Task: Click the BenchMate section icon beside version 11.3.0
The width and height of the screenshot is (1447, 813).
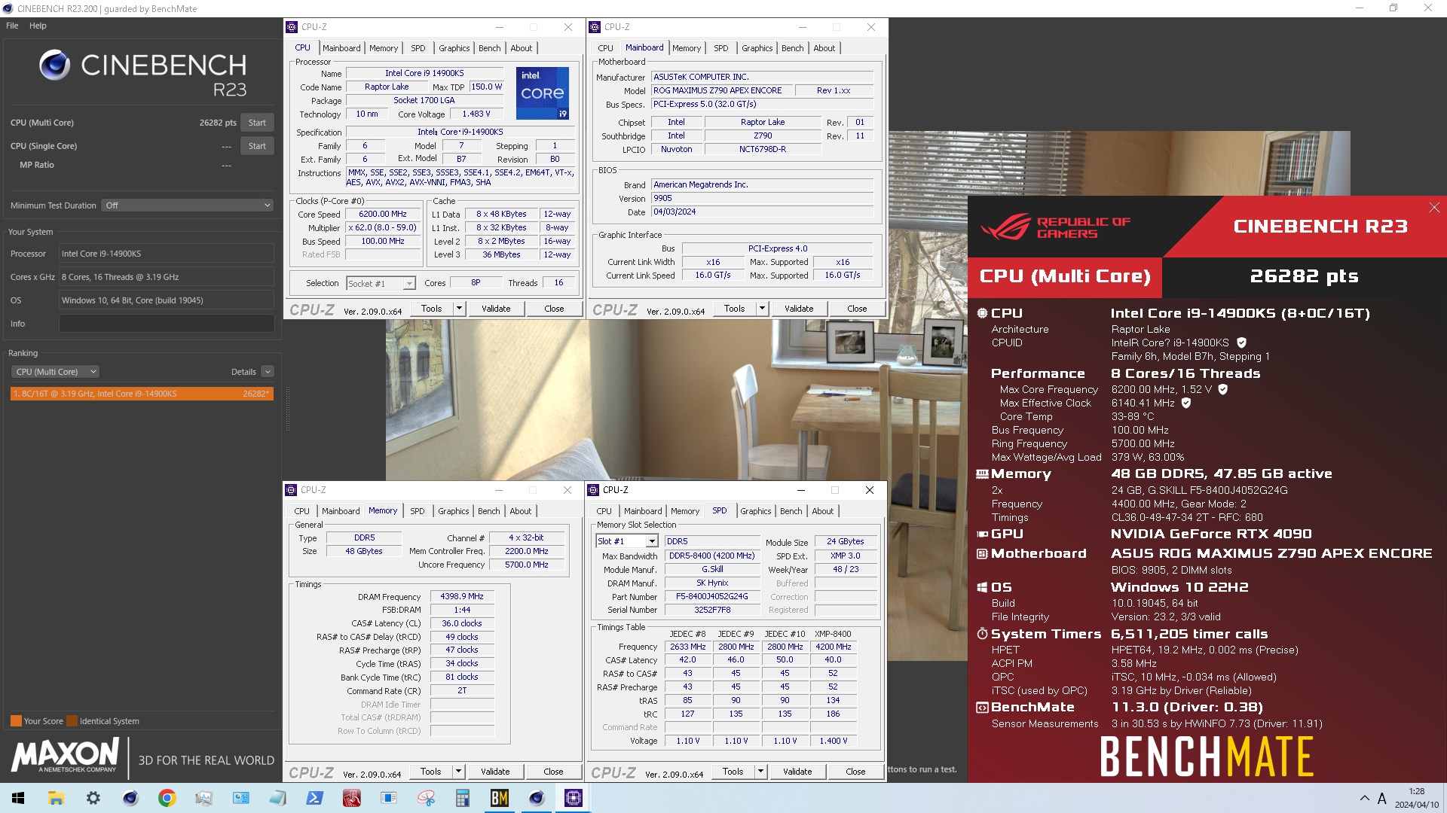Action: pos(982,708)
